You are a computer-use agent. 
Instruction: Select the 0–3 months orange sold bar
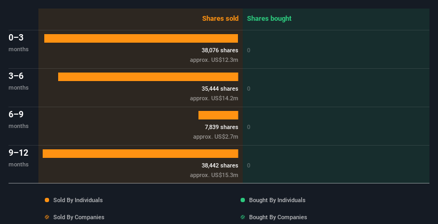[x=141, y=38]
